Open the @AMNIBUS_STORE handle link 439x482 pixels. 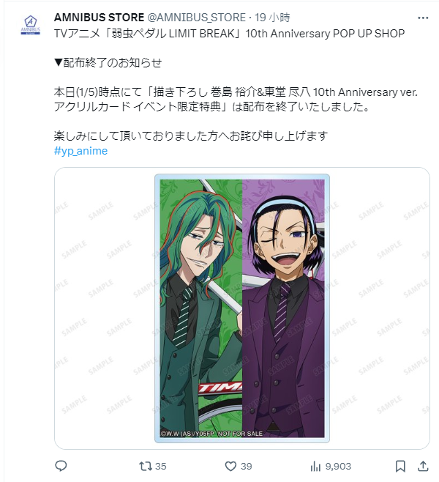[x=197, y=18]
